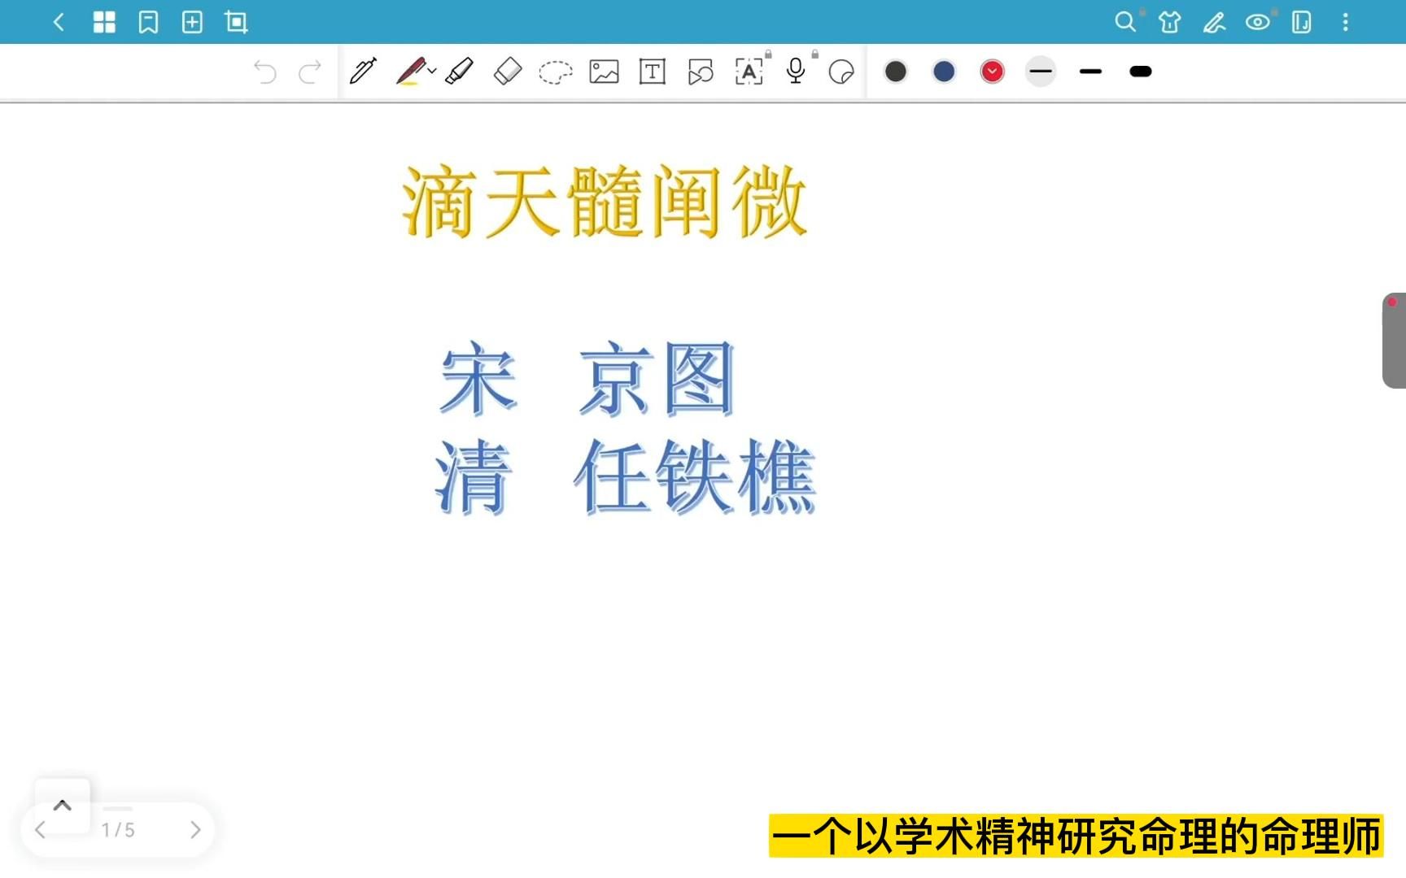Choose the black color swatch
The height and width of the screenshot is (878, 1406).
(896, 72)
